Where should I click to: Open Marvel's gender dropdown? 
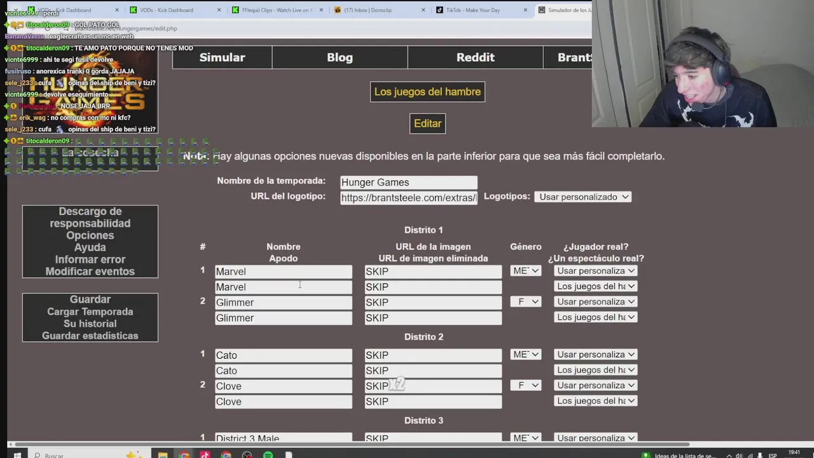pos(526,271)
